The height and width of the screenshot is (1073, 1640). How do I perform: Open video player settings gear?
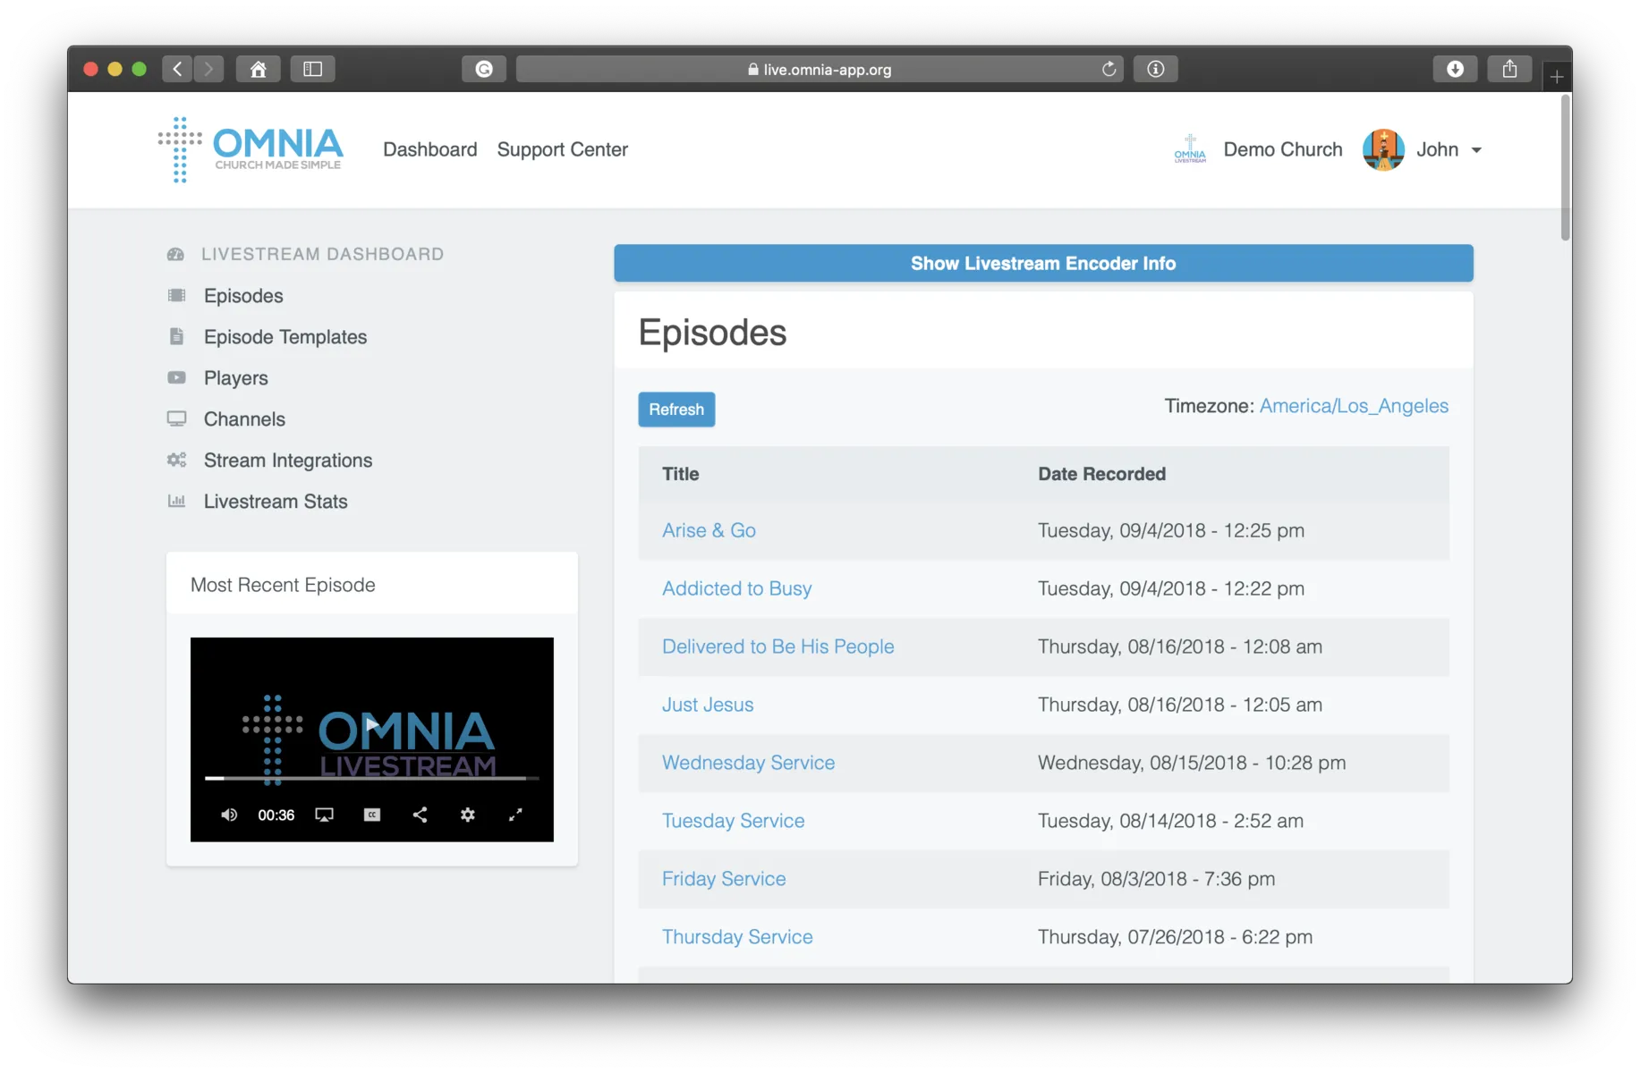click(x=467, y=815)
